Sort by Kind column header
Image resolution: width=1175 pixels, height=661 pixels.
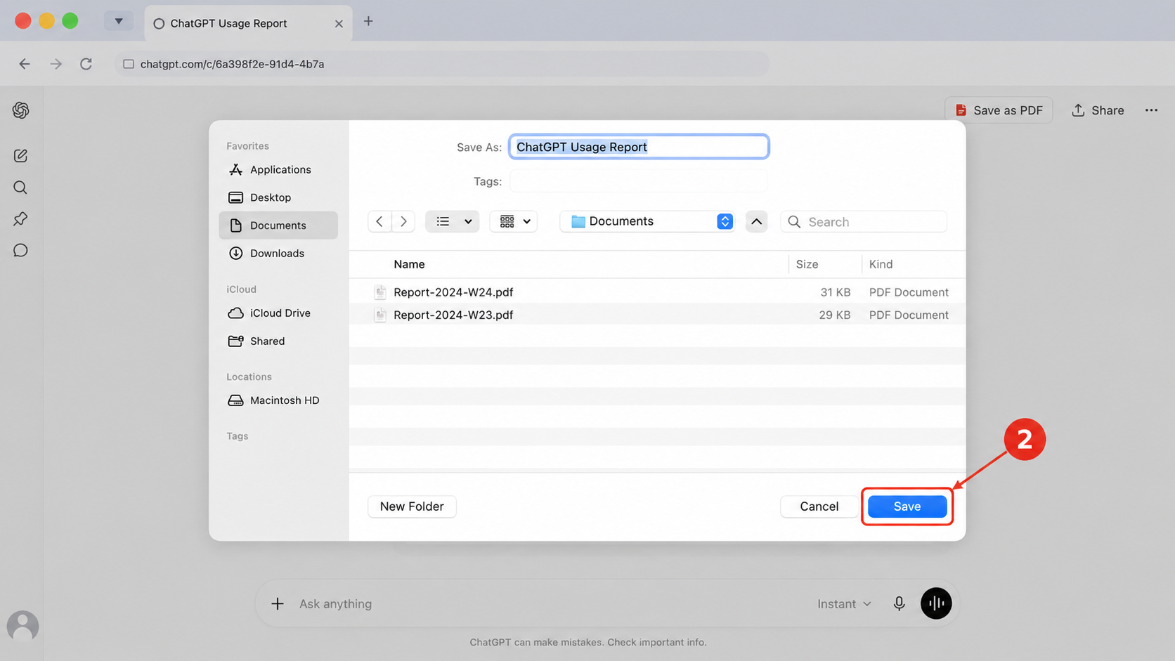click(881, 264)
